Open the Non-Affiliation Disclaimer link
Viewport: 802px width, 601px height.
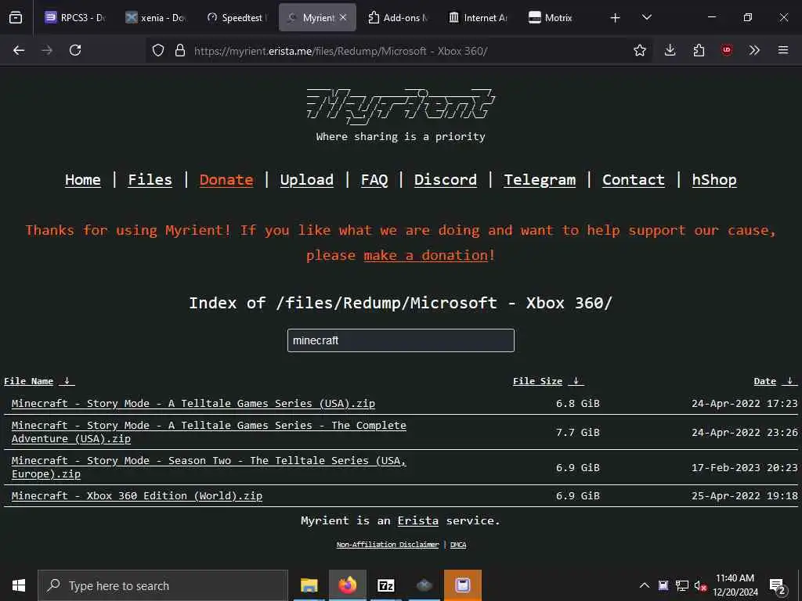tap(387, 545)
